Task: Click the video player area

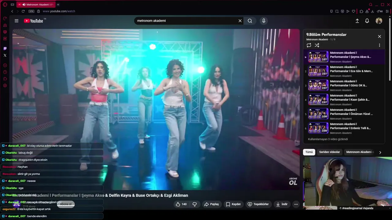Action: pos(156,109)
